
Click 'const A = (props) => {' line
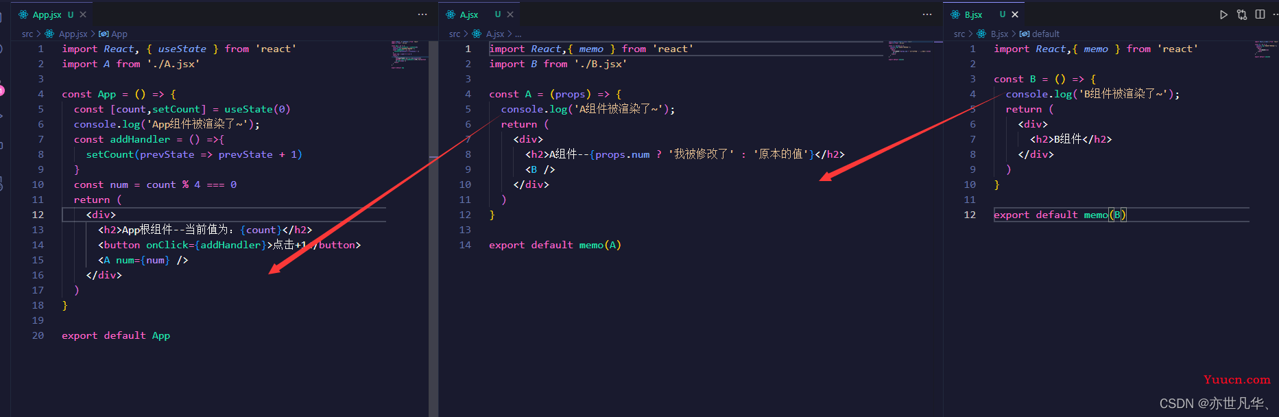tap(555, 94)
